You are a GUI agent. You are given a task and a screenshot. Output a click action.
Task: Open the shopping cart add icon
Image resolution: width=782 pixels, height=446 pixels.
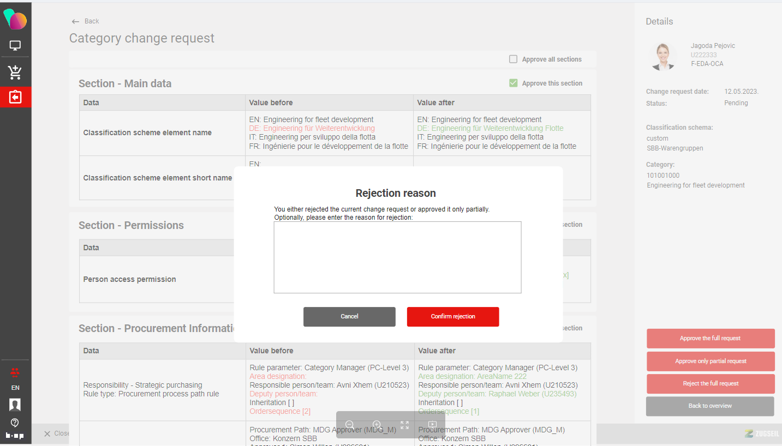click(15, 72)
